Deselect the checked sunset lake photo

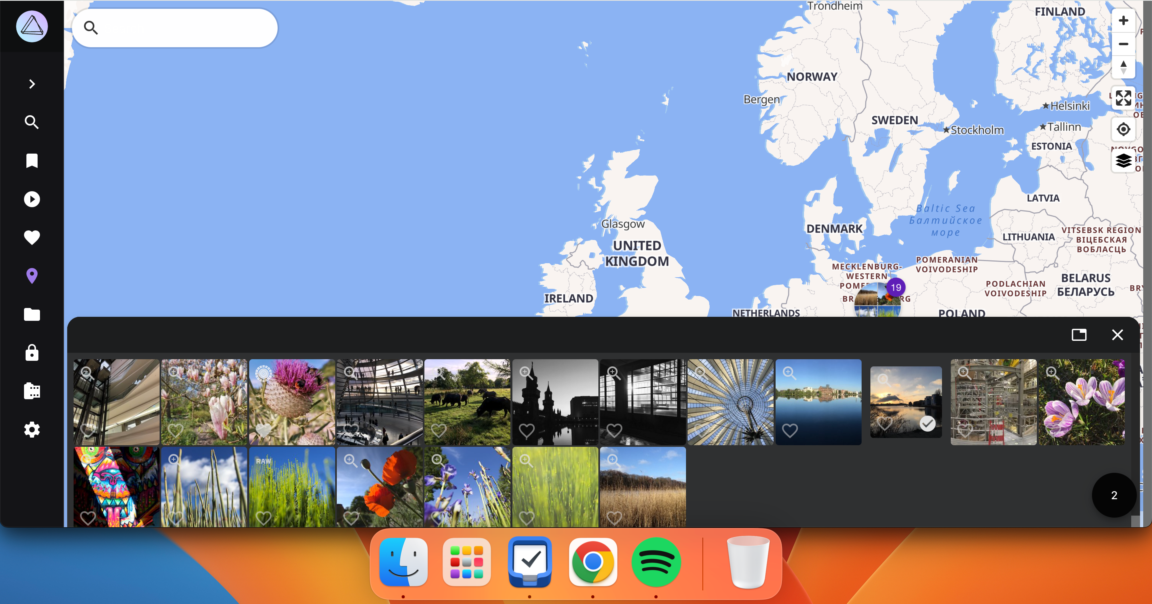(x=927, y=423)
